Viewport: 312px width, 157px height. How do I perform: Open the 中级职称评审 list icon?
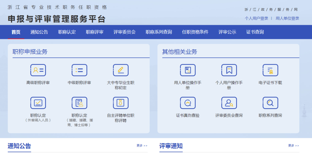[79, 70]
